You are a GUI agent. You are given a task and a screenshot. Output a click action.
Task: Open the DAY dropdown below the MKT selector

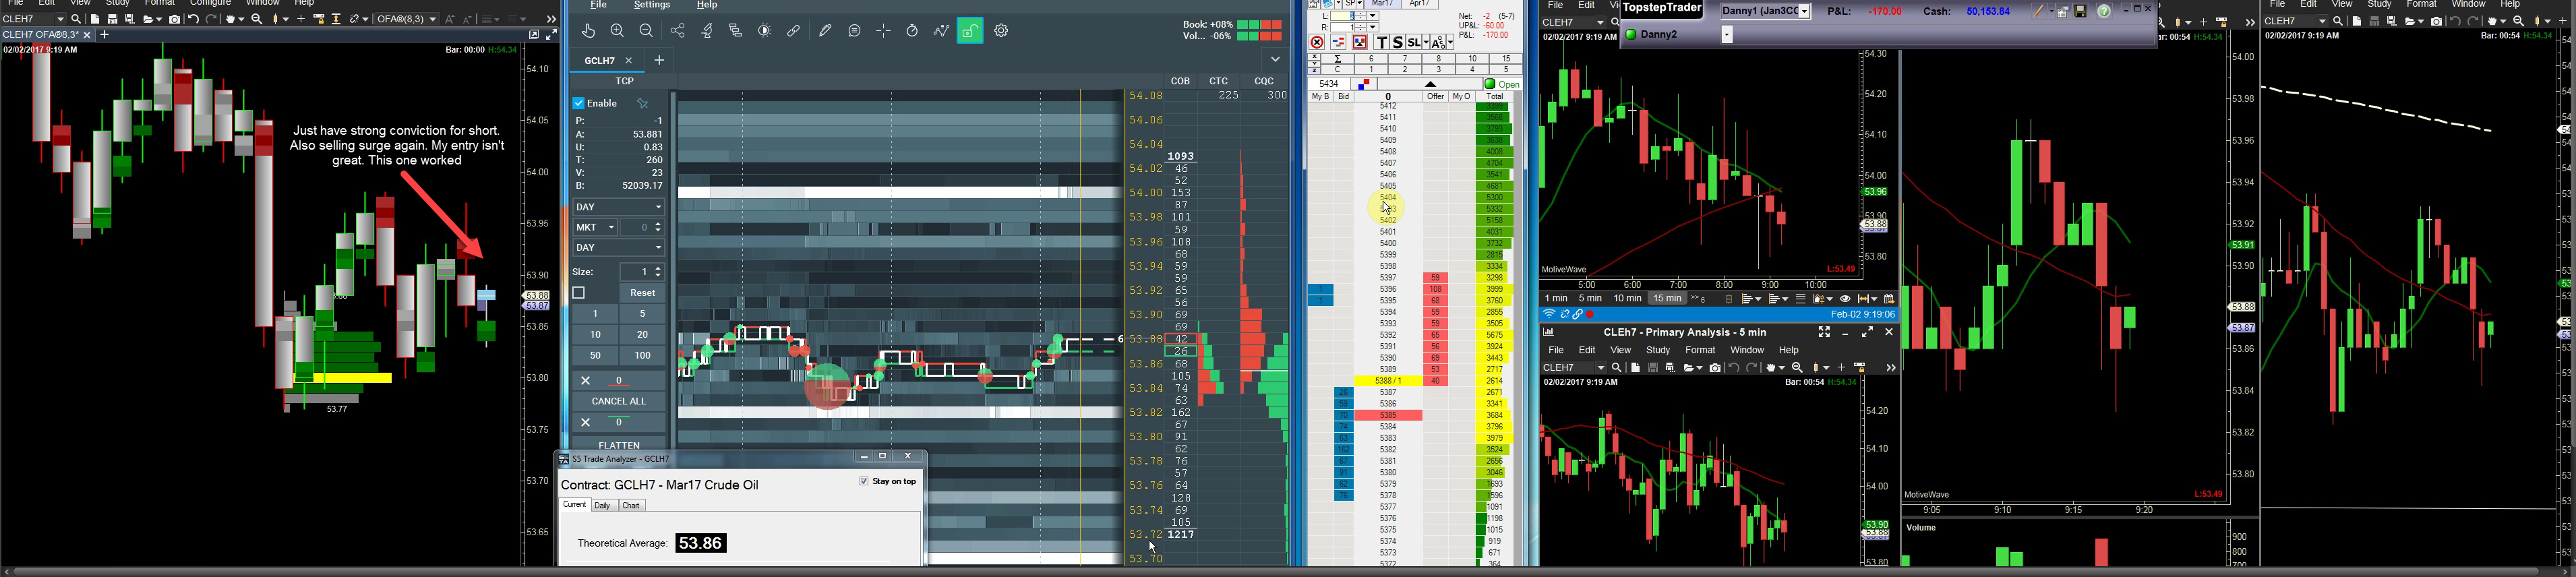619,248
